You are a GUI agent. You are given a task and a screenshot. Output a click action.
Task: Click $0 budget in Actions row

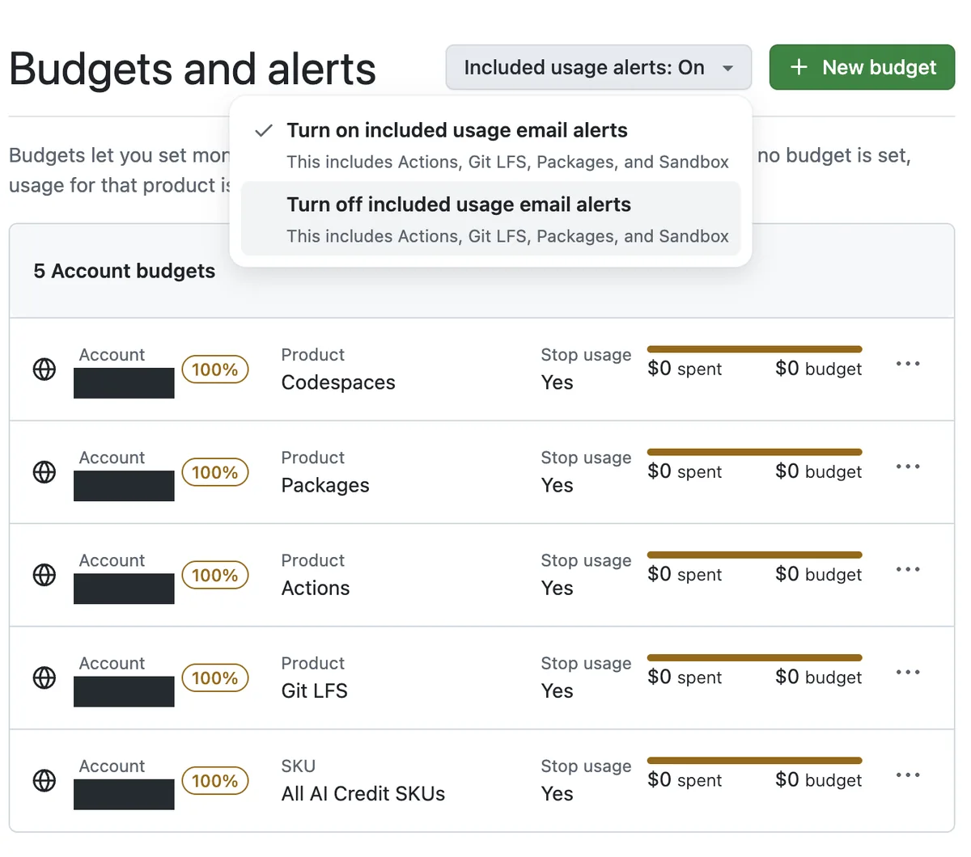pyautogui.click(x=819, y=574)
